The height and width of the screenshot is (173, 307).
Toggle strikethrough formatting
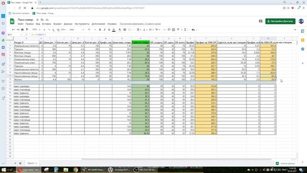click(x=109, y=30)
